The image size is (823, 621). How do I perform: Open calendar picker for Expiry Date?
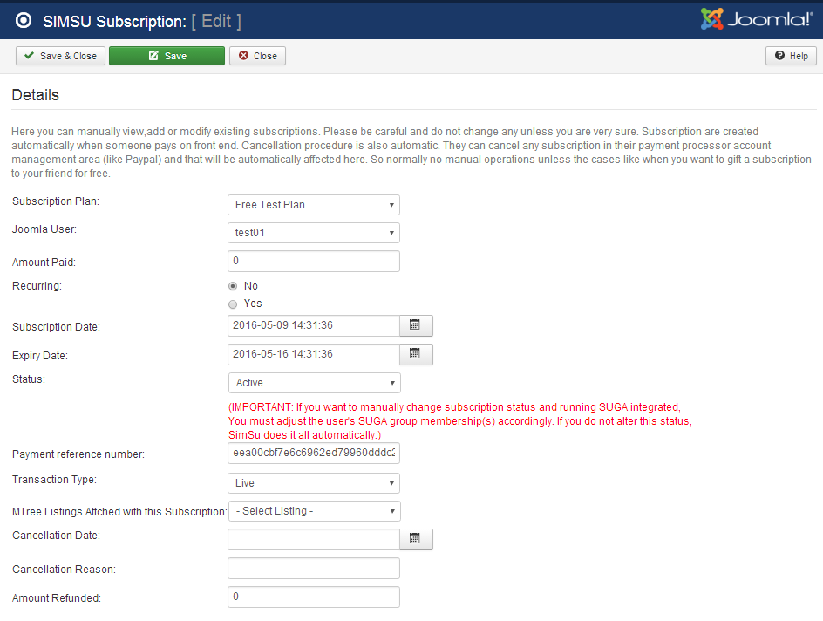(x=416, y=355)
